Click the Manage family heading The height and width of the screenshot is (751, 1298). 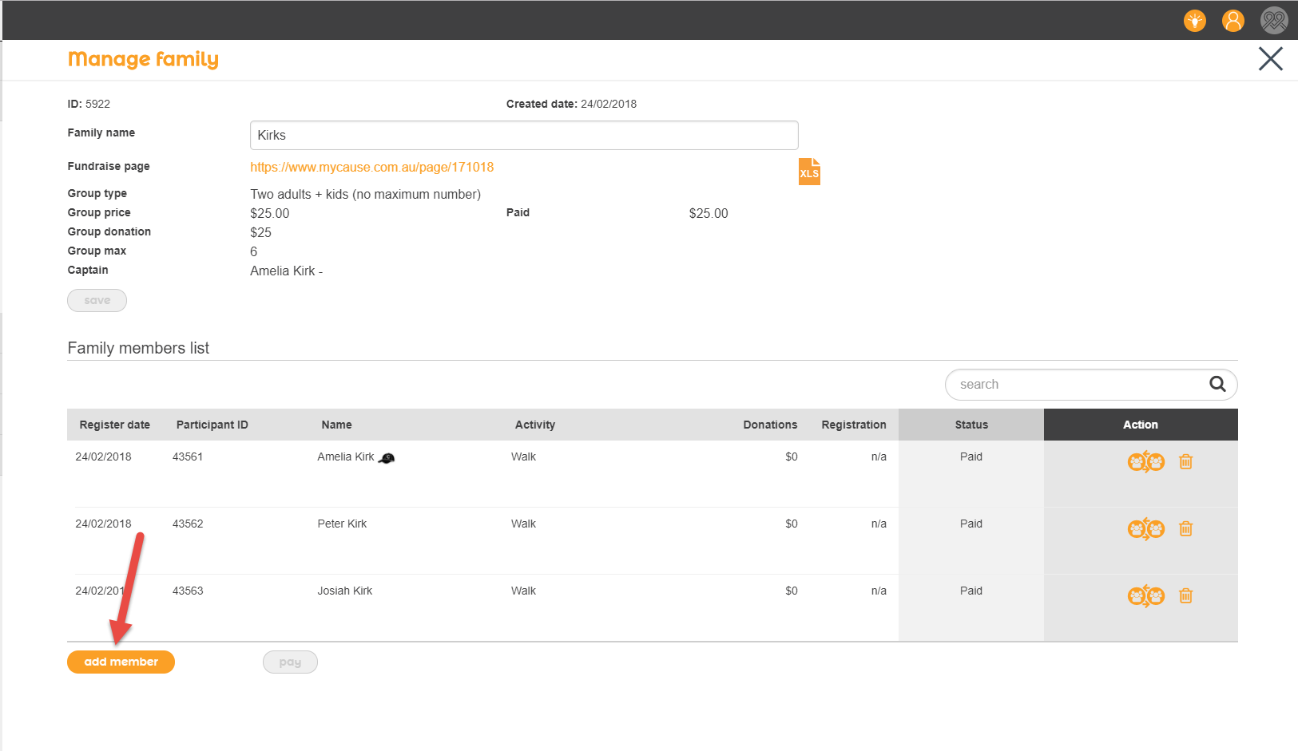(x=143, y=60)
